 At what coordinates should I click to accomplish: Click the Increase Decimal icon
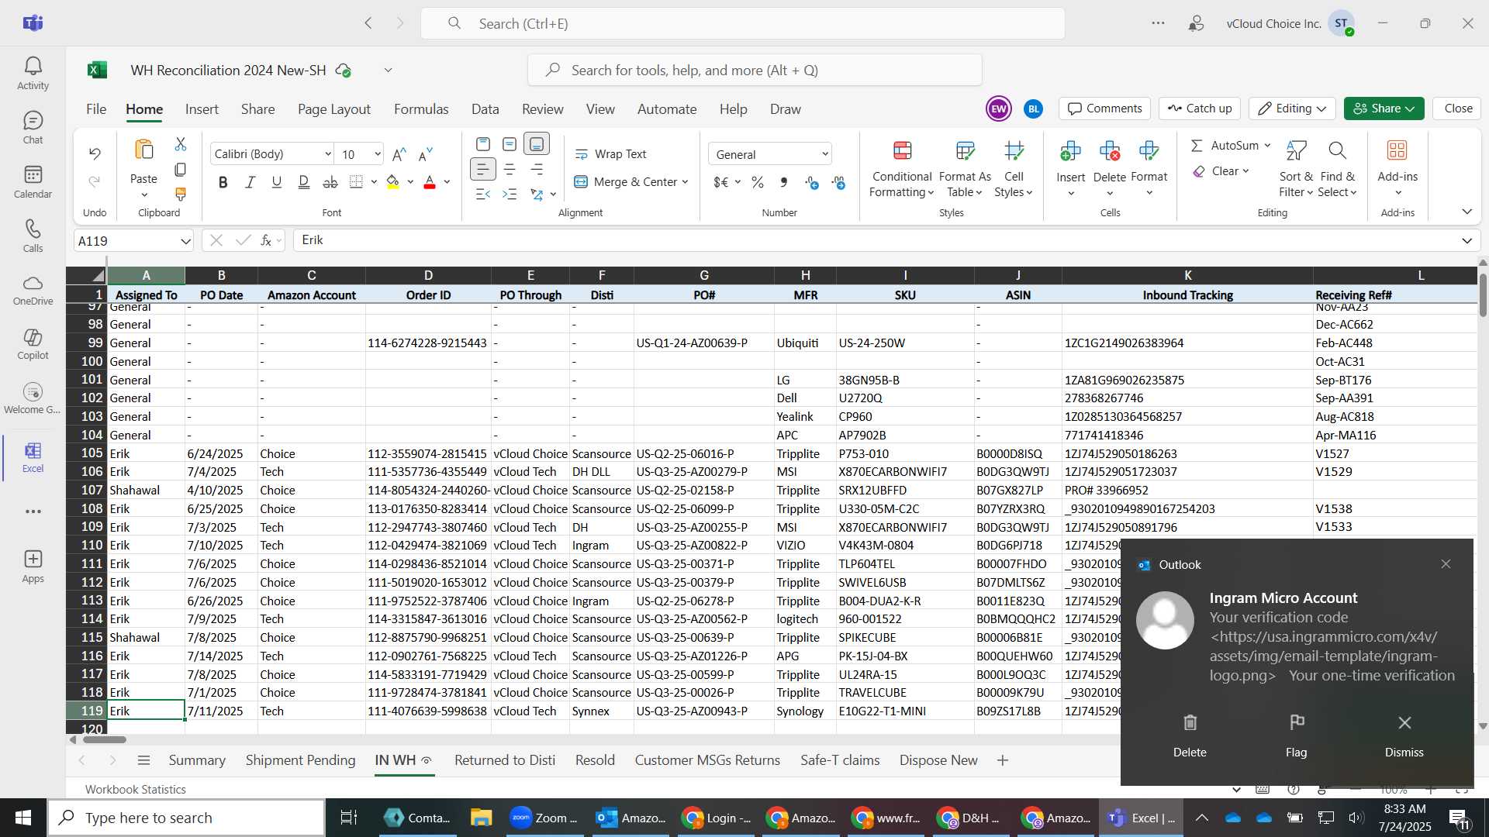pos(812,182)
